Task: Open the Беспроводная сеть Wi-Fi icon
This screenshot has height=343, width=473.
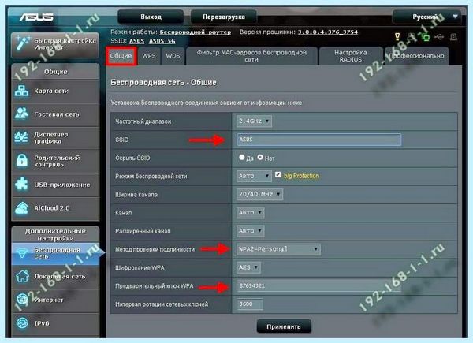Action: (x=22, y=253)
